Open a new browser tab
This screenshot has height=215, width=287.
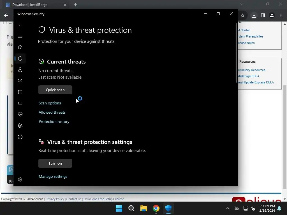pos(76,5)
